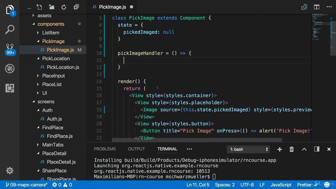
Task: Open the panel overflow ellipsis menu
Action: (189, 149)
